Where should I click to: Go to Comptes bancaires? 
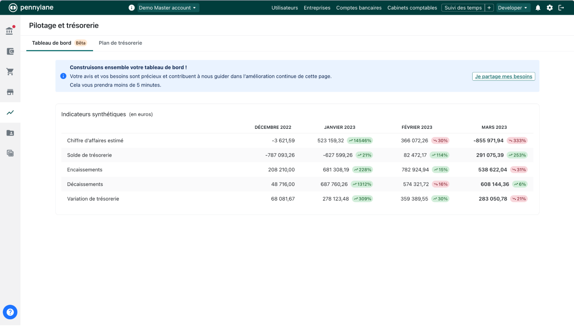359,8
